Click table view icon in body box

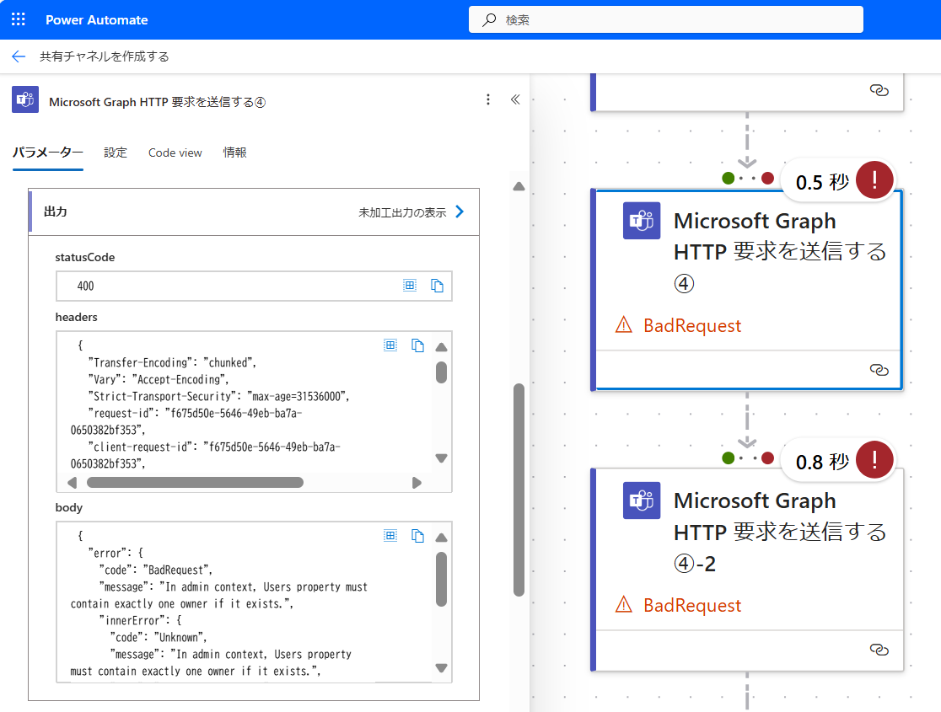point(390,536)
